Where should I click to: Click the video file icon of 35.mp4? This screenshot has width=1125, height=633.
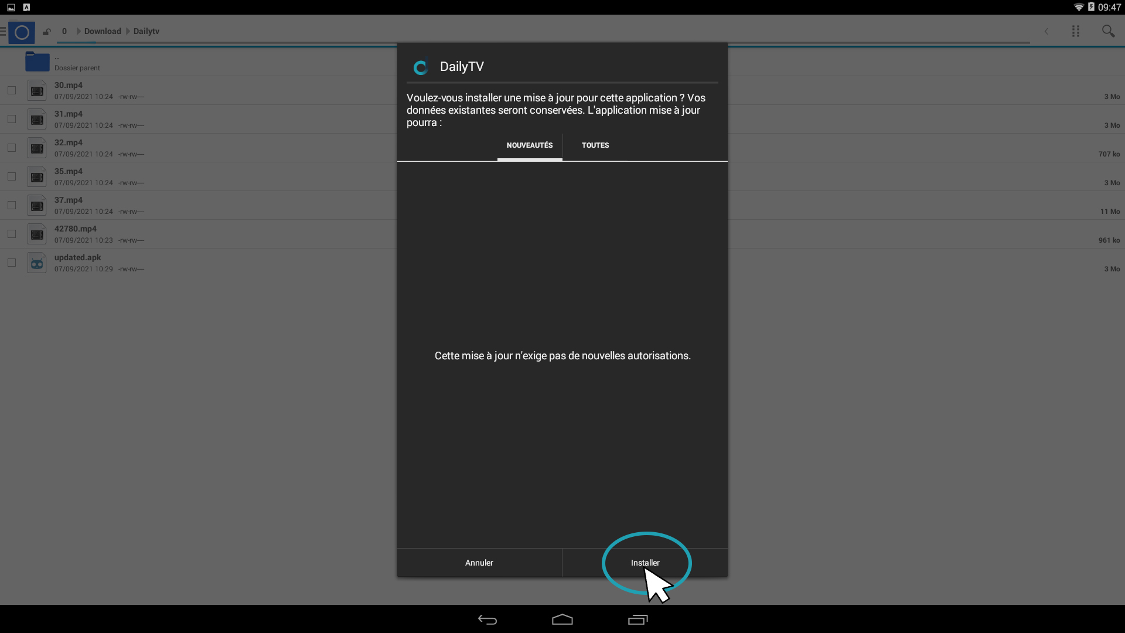(x=37, y=177)
